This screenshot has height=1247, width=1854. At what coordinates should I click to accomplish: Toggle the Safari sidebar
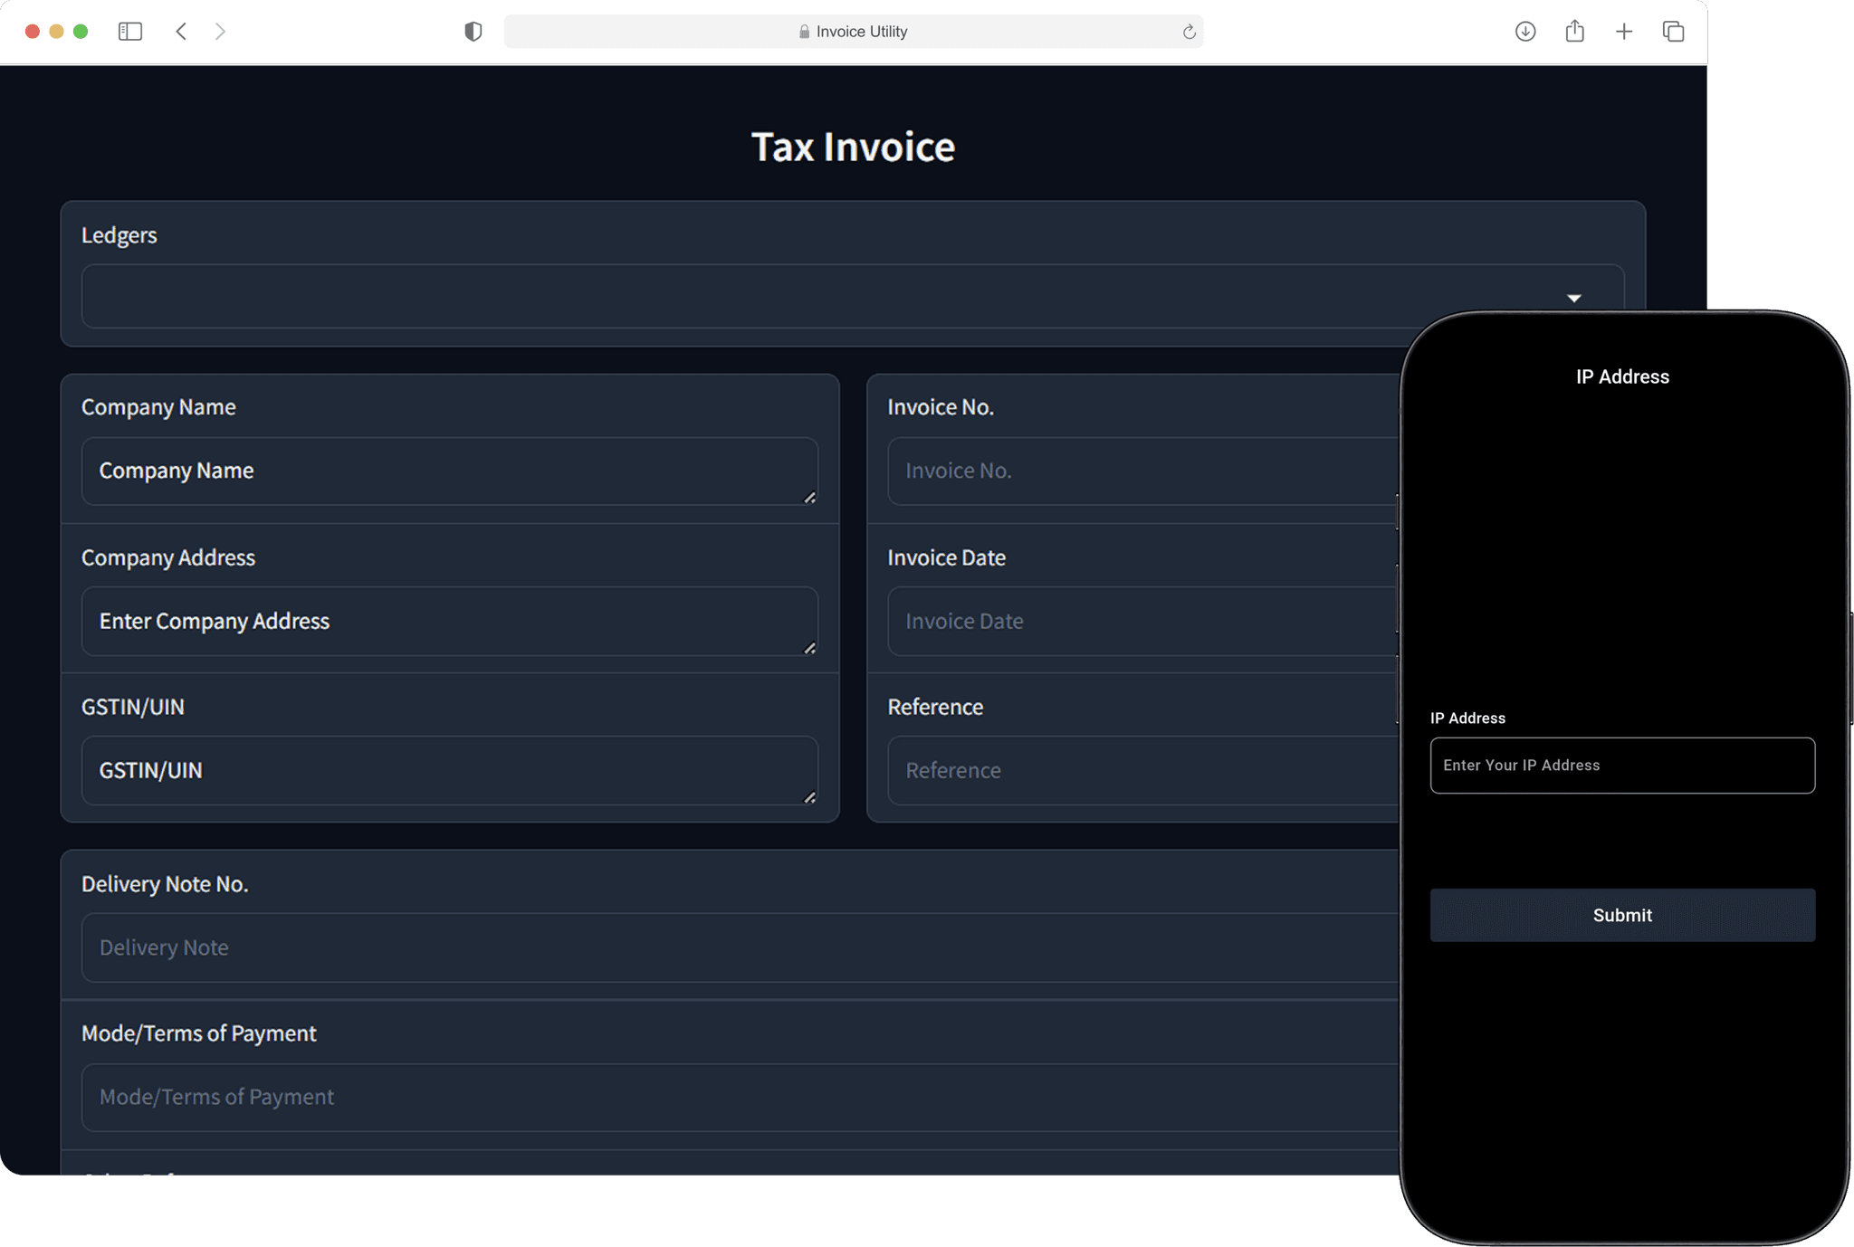coord(131,31)
